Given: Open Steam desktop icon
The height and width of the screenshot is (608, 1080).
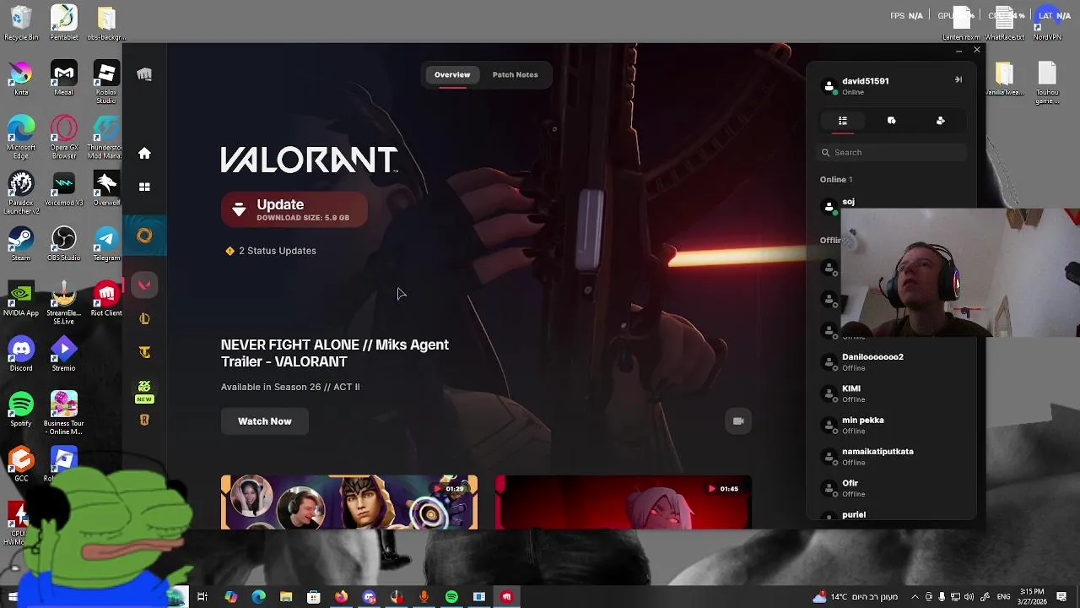Looking at the screenshot, I should tap(21, 244).
